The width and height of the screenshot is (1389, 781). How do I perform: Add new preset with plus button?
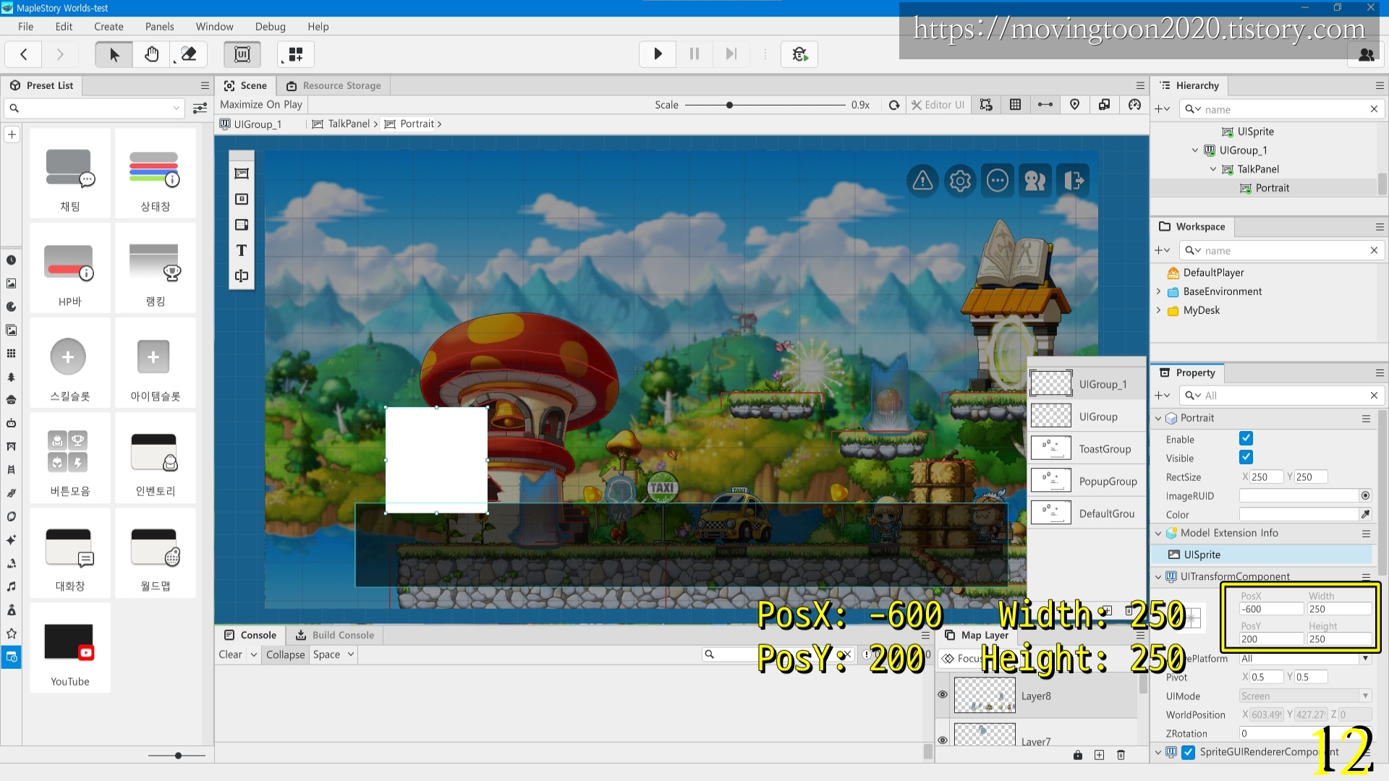coord(12,135)
